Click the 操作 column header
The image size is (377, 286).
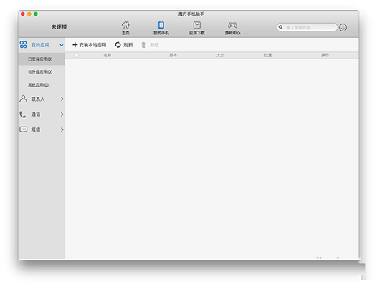click(x=325, y=55)
